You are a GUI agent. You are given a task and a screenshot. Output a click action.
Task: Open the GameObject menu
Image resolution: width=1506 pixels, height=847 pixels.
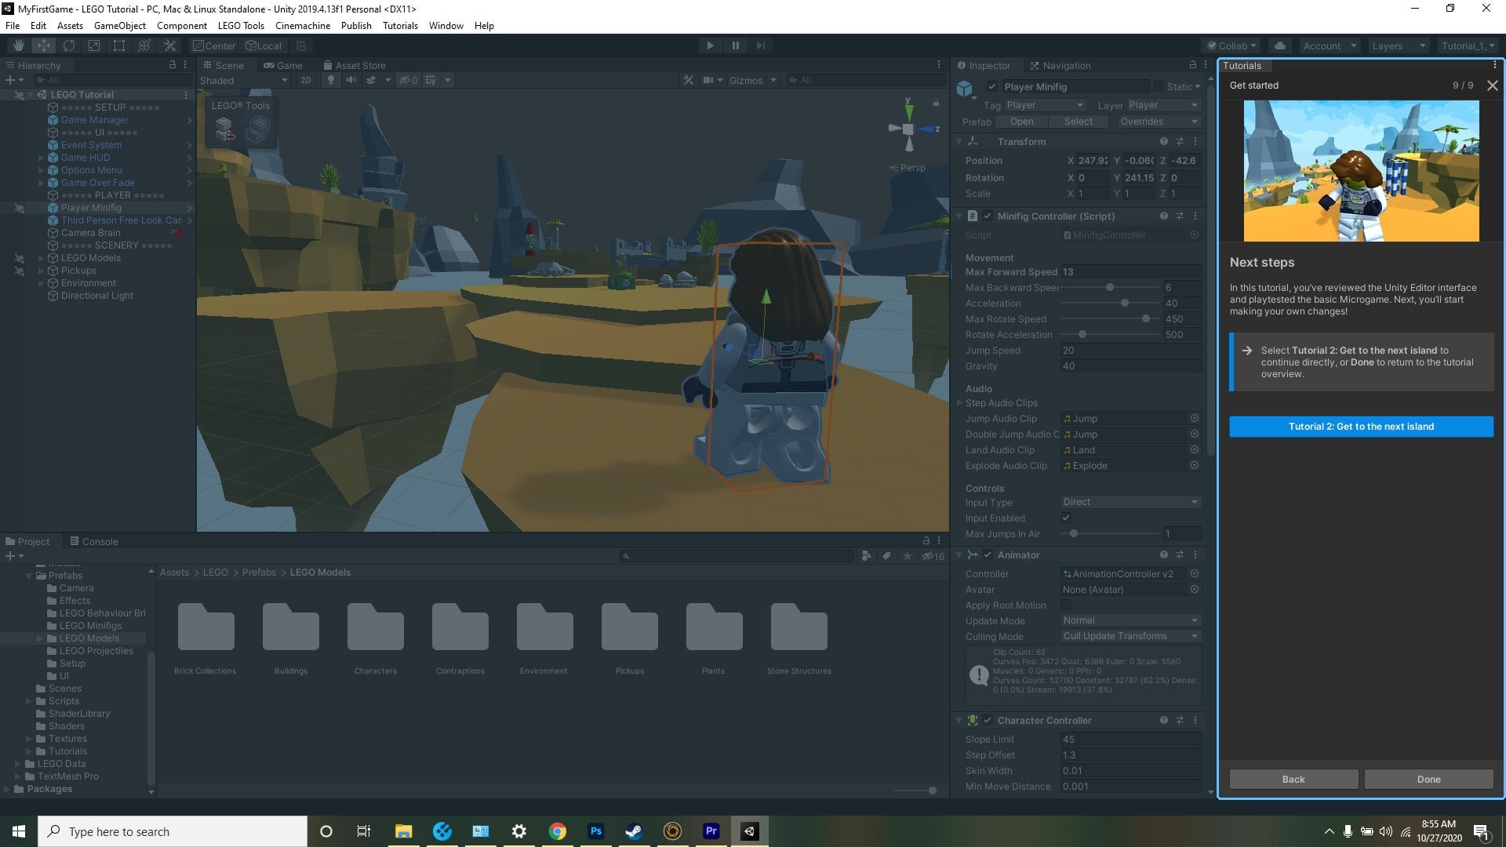click(x=119, y=25)
